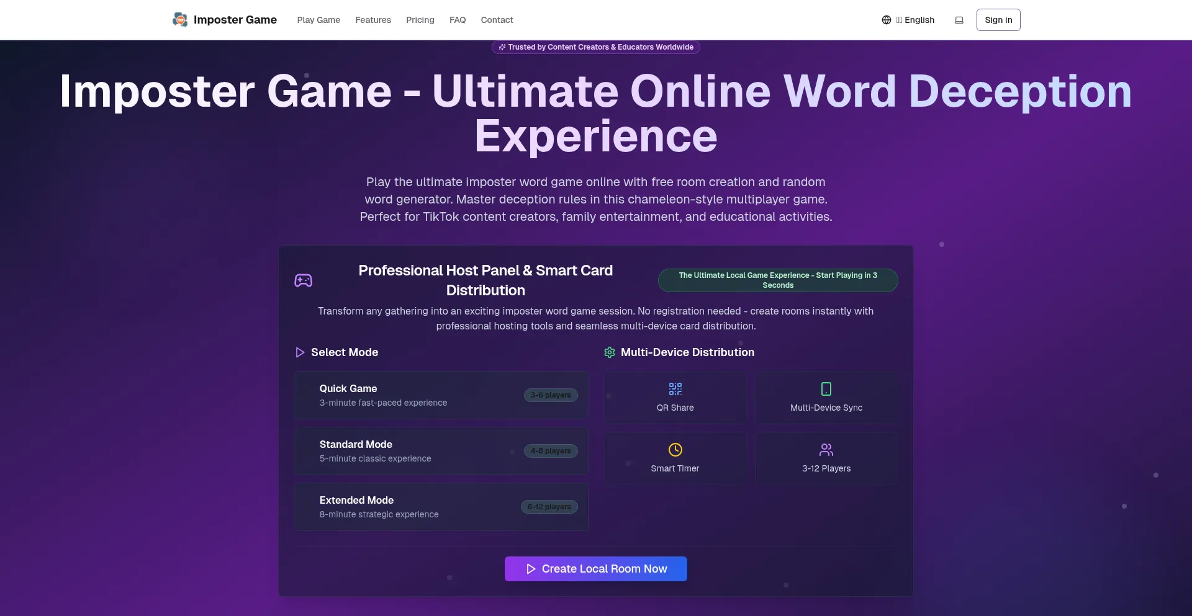
Task: Select the Extended Mode option
Action: tap(441, 507)
